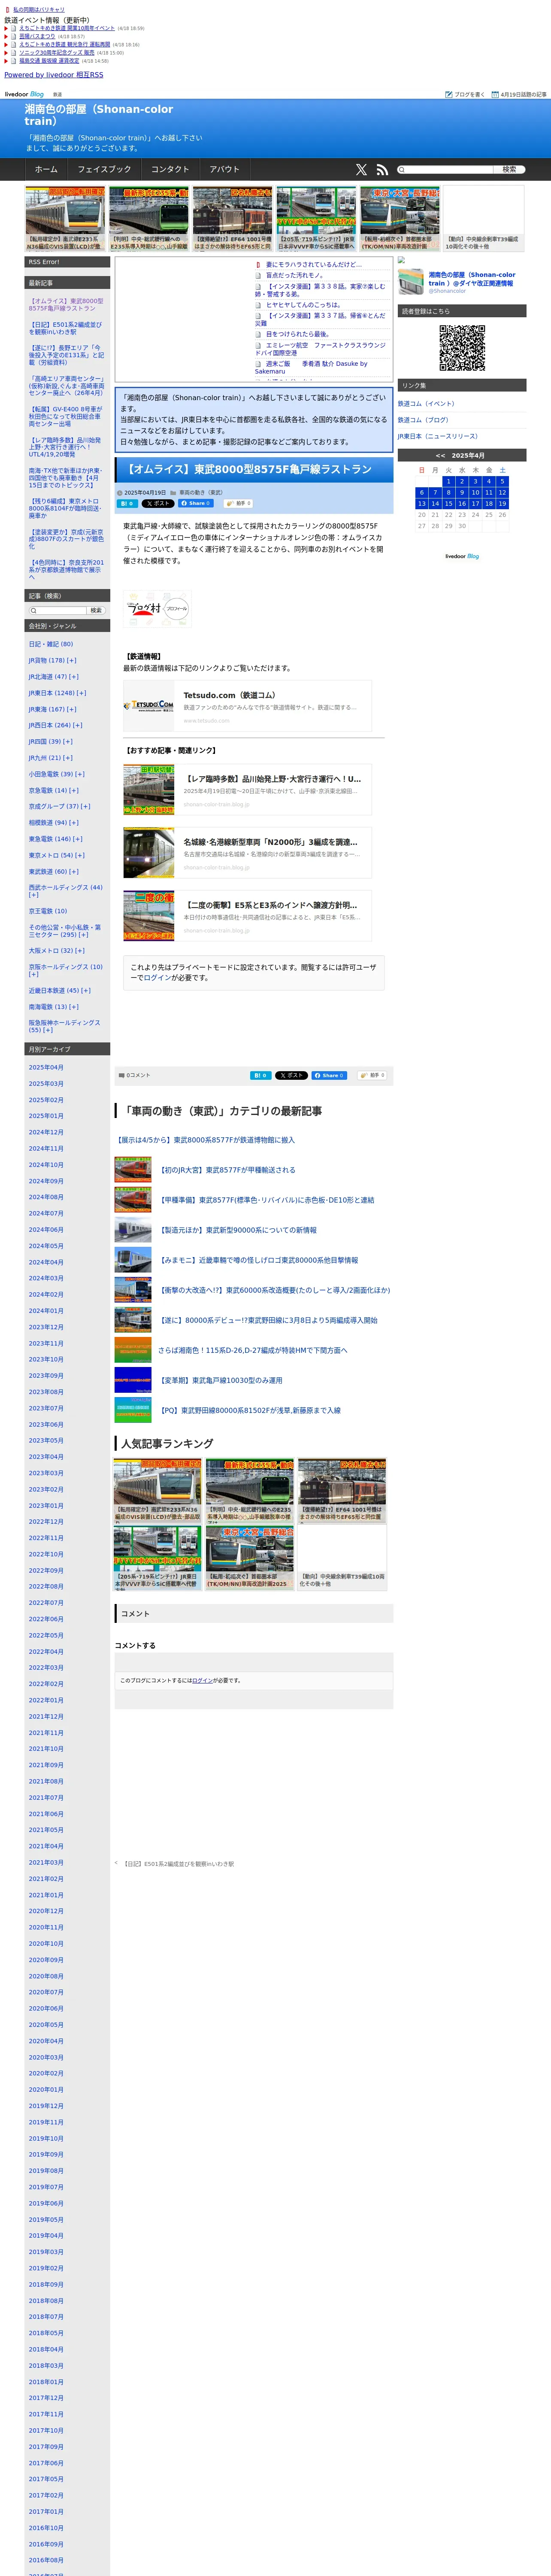Image resolution: width=551 pixels, height=2576 pixels.
Task: Click the X ポスト button beside 0コメント
Action: [x=291, y=1075]
